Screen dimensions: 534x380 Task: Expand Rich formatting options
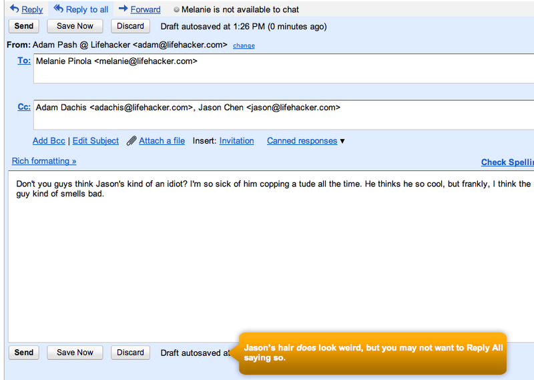[44, 161]
